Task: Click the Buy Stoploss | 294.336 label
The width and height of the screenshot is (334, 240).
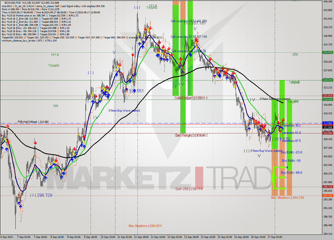Action: [x=288, y=198]
